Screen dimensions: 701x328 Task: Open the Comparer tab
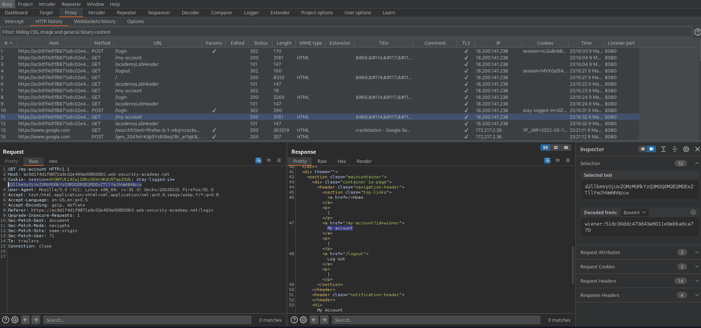click(x=221, y=12)
